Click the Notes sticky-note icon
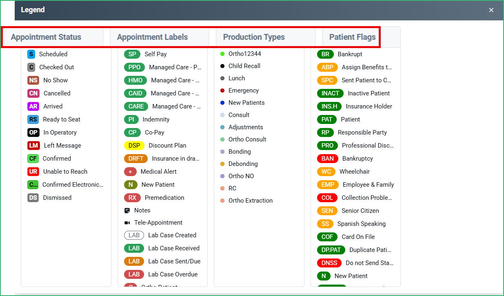Image resolution: width=504 pixels, height=296 pixels. click(127, 210)
